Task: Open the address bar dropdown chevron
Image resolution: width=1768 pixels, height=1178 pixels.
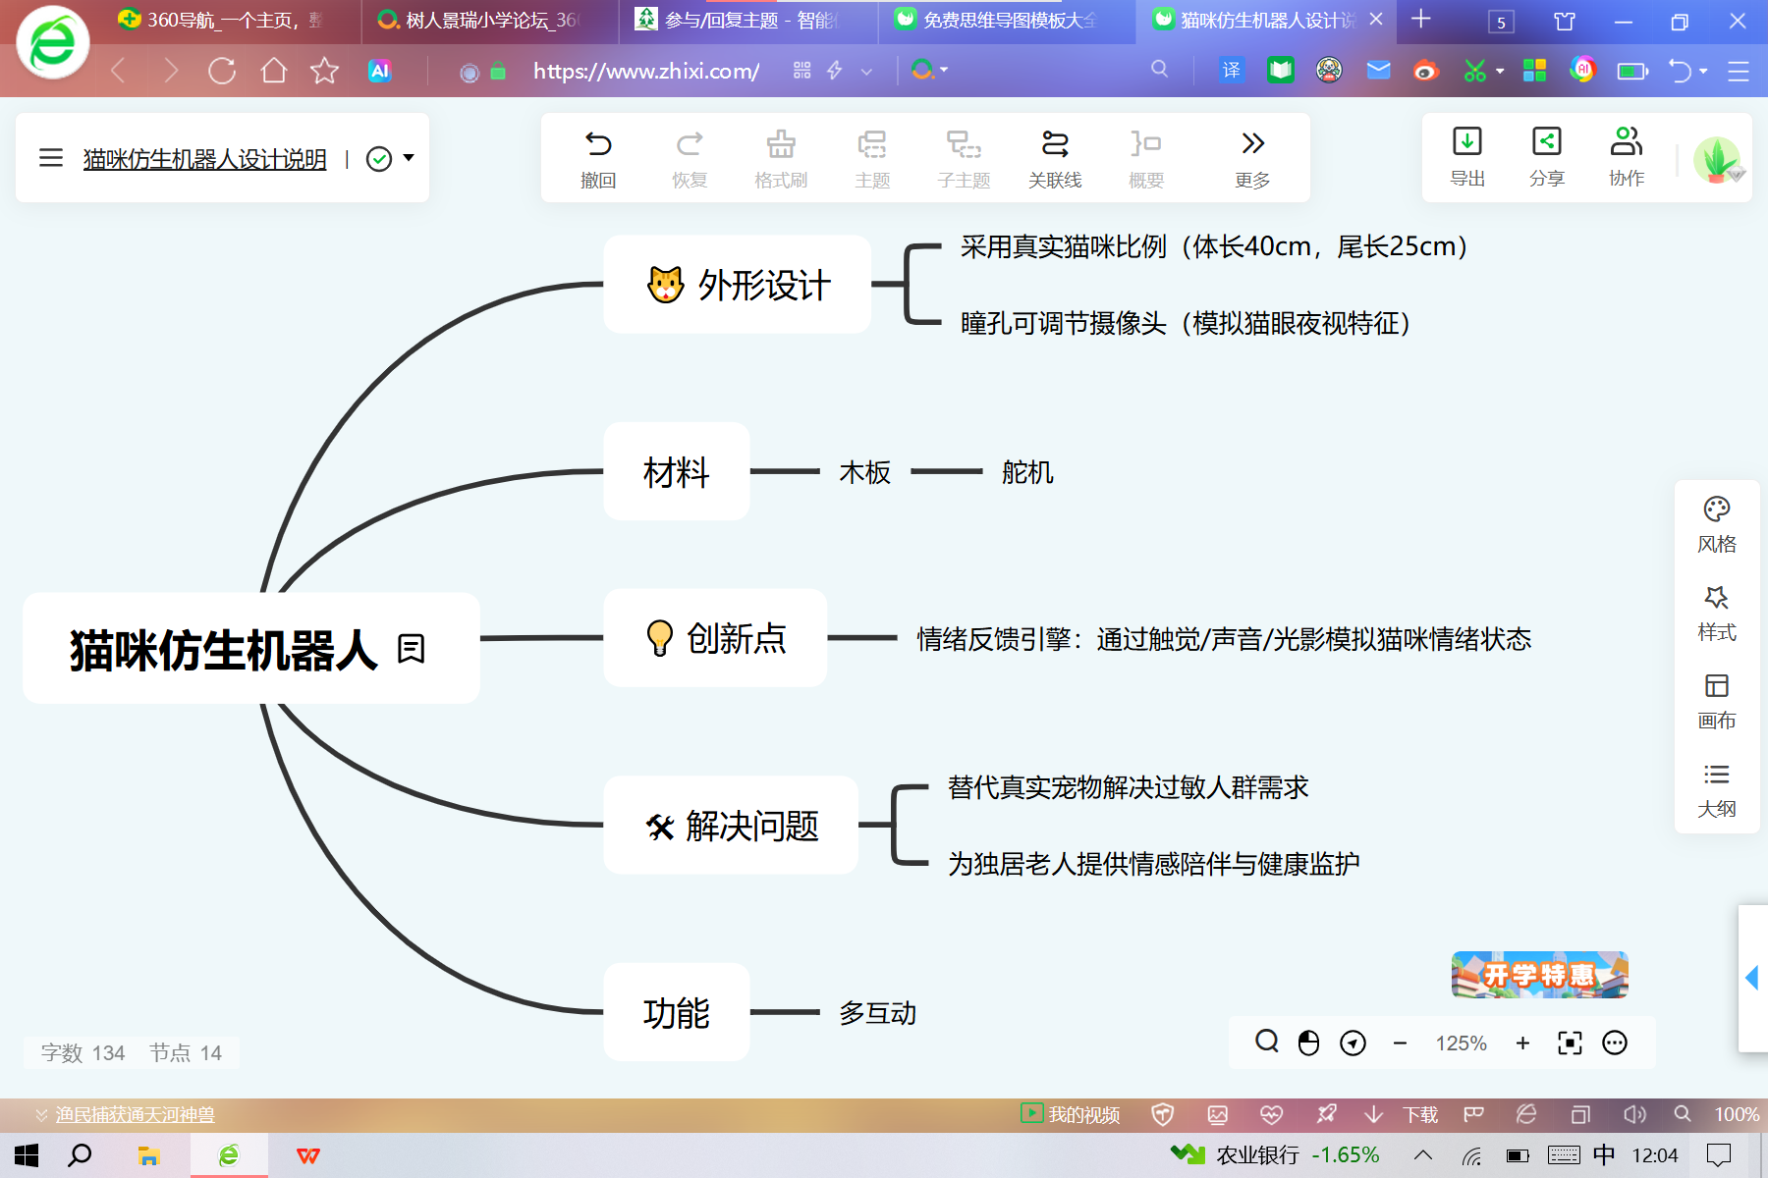Action: coord(866,72)
